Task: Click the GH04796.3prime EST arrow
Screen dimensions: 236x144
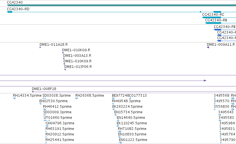Action: pos(47,126)
